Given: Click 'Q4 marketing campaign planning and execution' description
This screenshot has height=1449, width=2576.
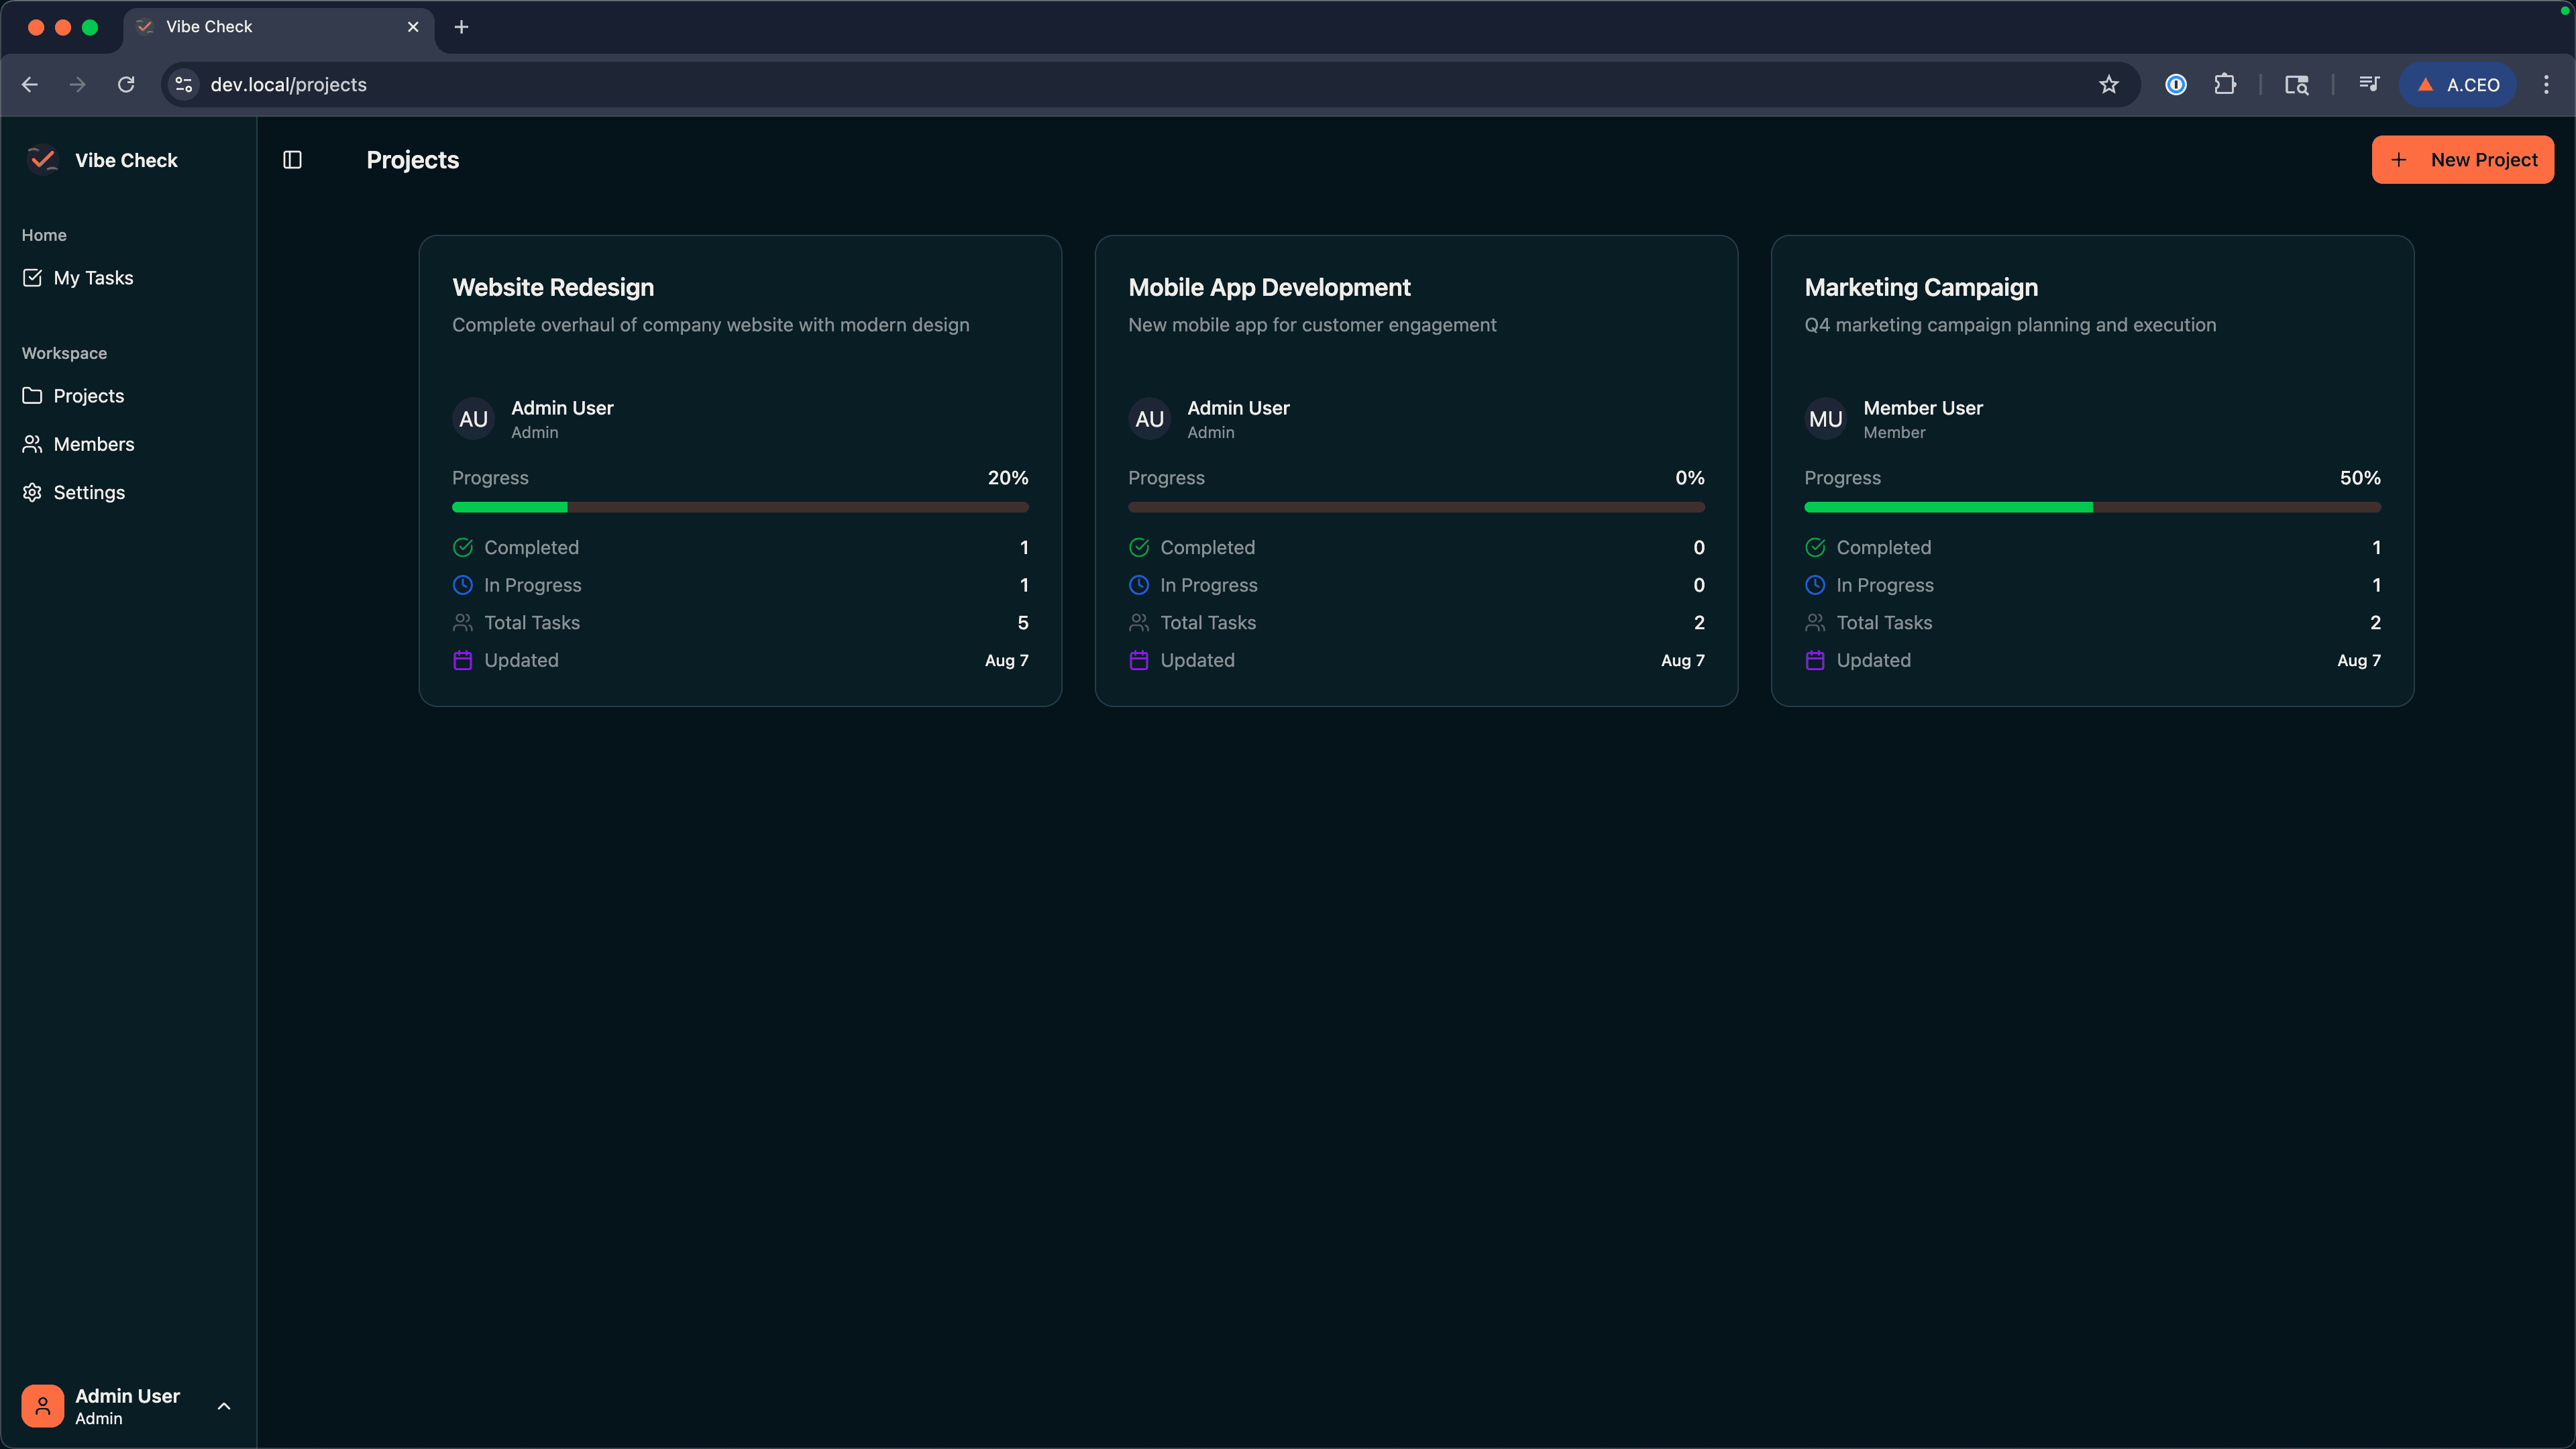Looking at the screenshot, I should (2010, 325).
